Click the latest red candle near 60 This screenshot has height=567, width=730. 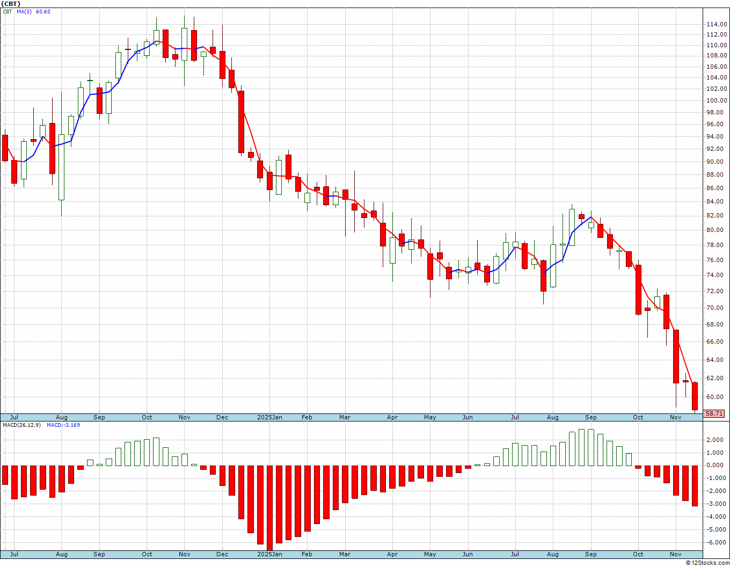coord(695,396)
